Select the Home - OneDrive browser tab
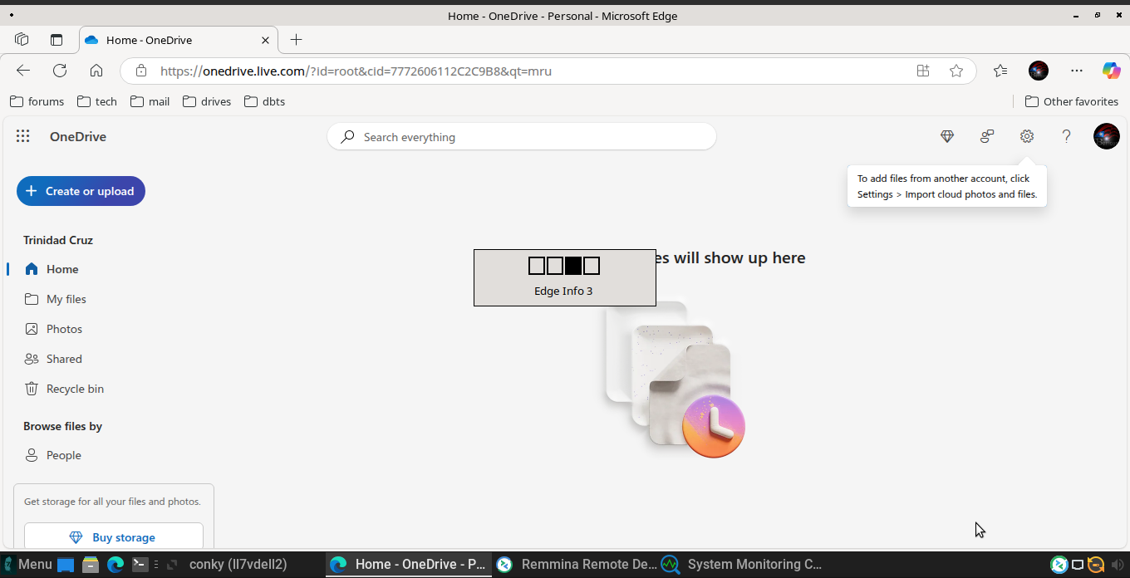This screenshot has width=1130, height=578. point(179,40)
